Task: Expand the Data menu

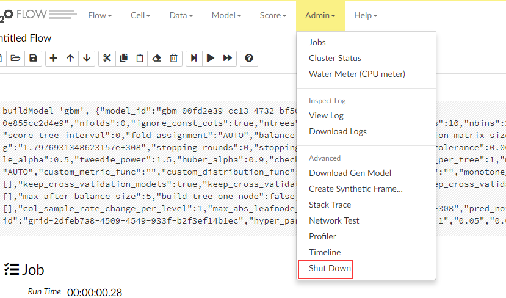Action: [x=181, y=15]
